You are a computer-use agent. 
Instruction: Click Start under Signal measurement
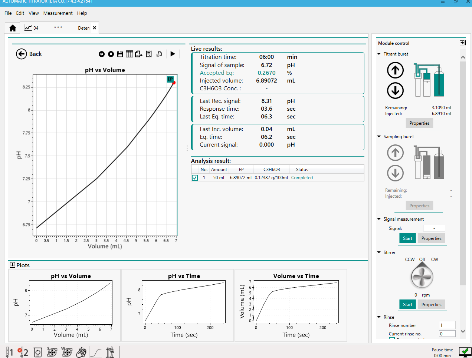point(407,238)
